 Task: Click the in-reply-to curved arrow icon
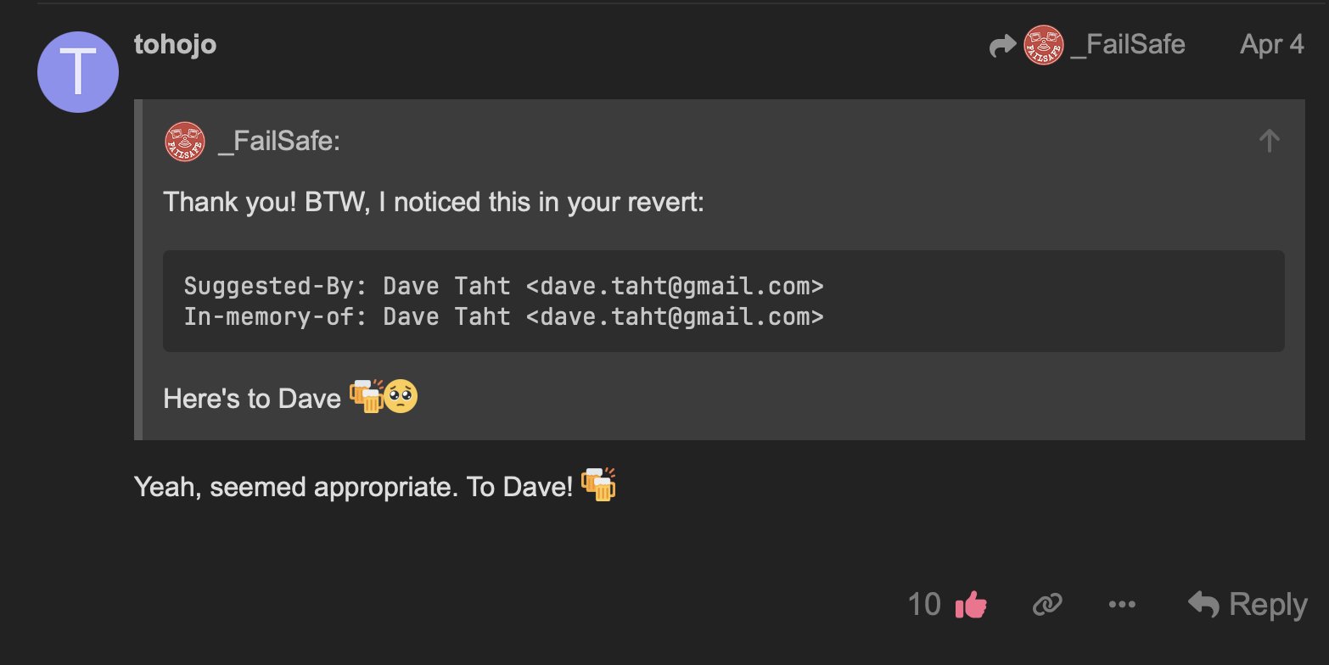tap(1002, 46)
